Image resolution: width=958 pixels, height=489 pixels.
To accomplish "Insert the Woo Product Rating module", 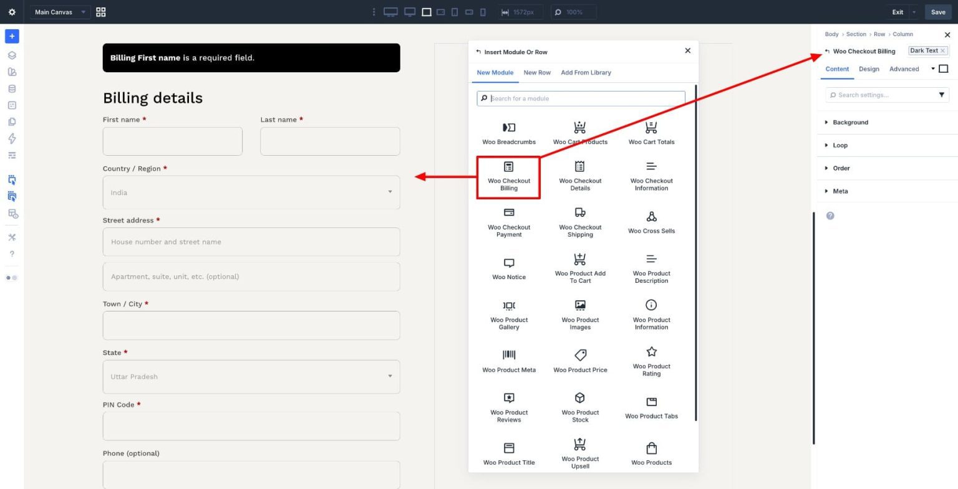I will coord(651,362).
